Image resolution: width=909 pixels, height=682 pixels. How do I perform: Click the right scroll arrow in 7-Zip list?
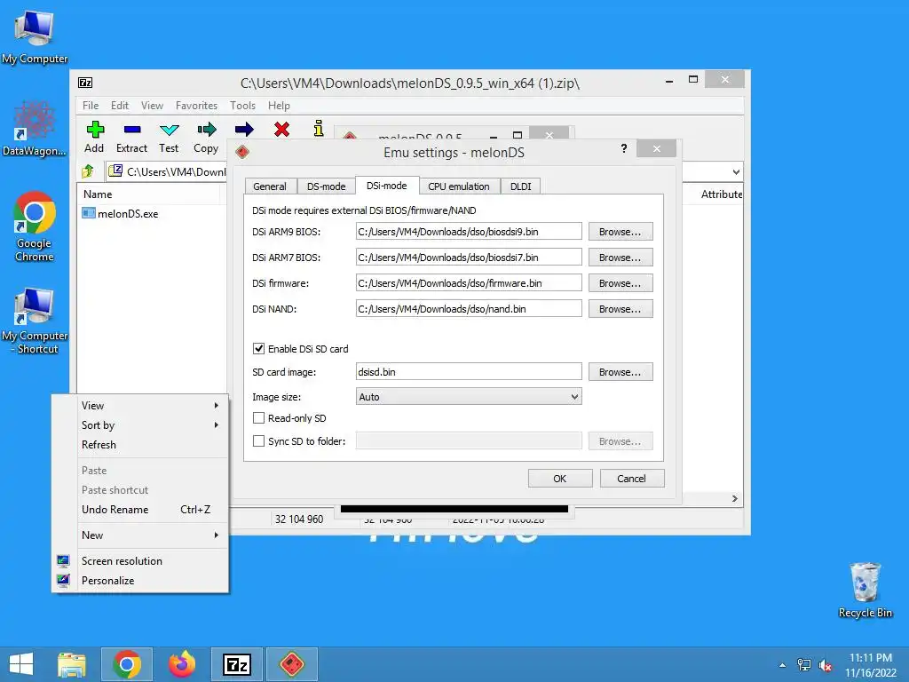[734, 498]
